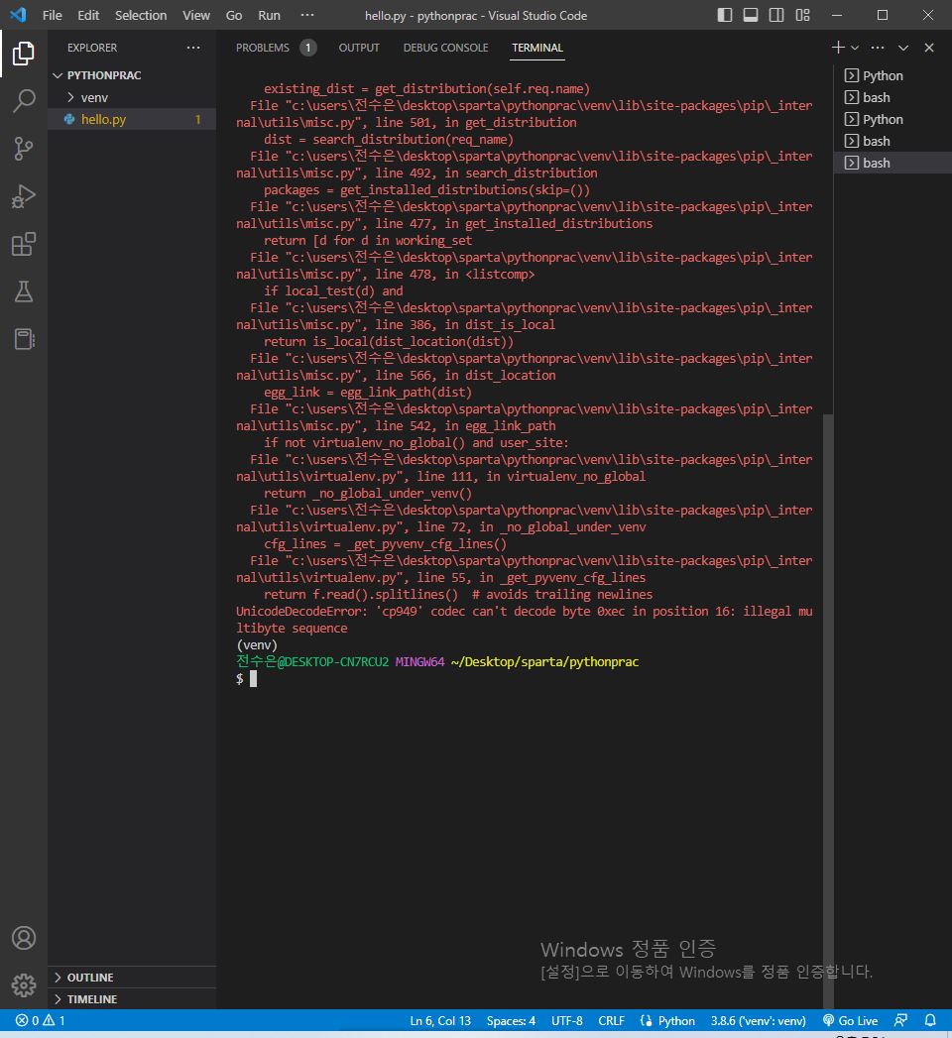This screenshot has height=1038, width=952.
Task: Expand the venv folder
Action: click(133, 97)
